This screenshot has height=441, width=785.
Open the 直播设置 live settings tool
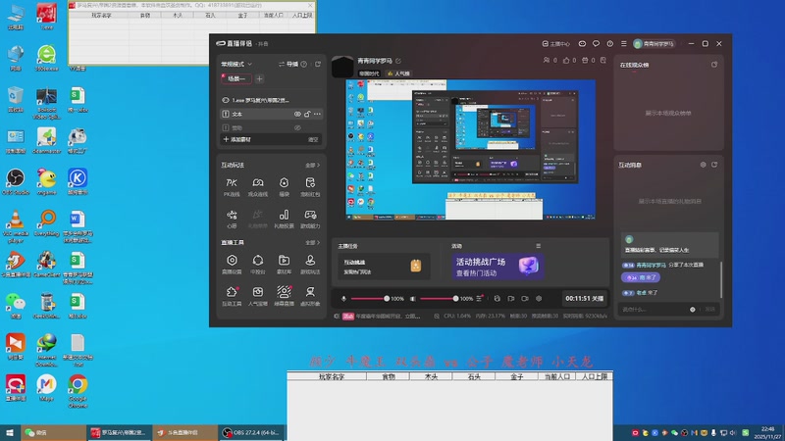tap(232, 264)
